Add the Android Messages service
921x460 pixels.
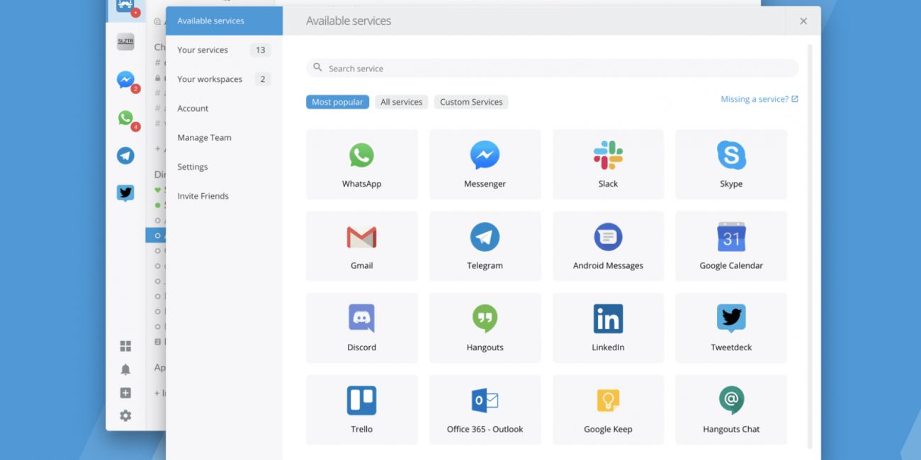tap(608, 246)
